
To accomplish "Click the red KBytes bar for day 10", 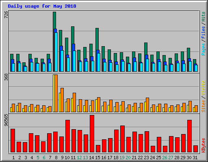I will pos(68,136).
